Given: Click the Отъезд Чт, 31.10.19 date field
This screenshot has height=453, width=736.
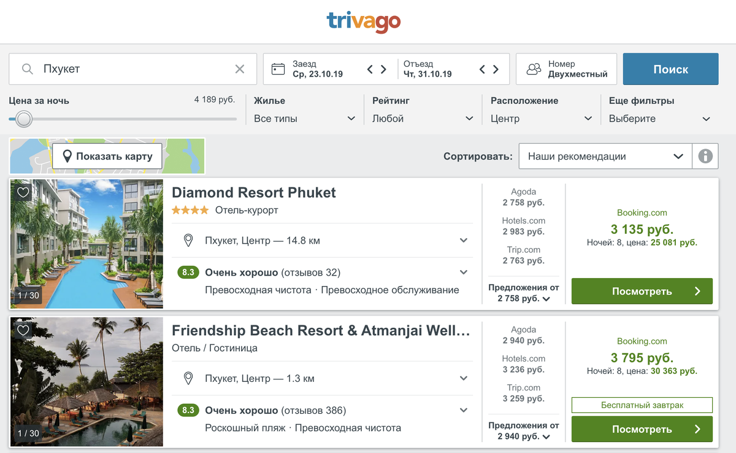Looking at the screenshot, I should (x=427, y=69).
